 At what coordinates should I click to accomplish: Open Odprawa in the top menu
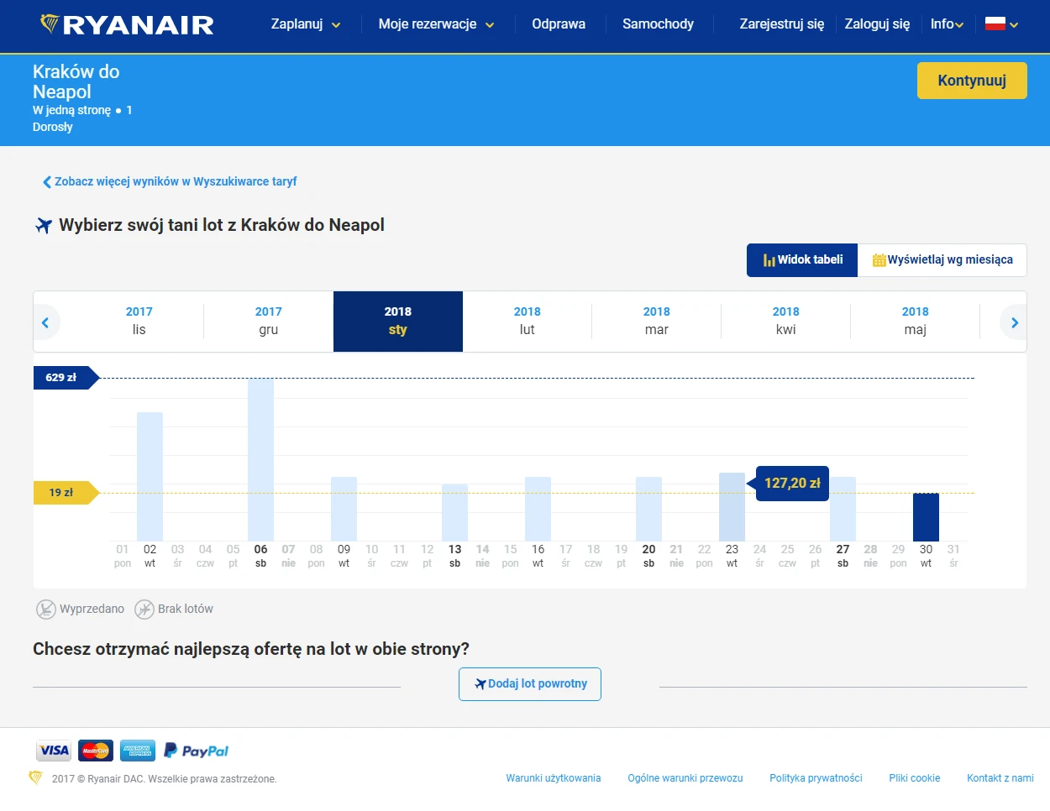[x=559, y=24]
